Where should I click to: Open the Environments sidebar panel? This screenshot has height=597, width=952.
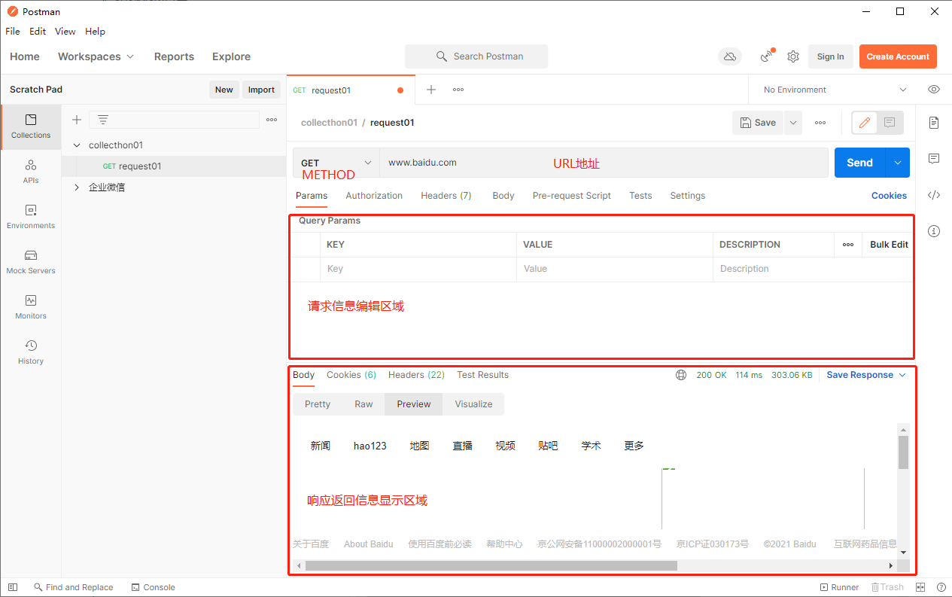[31, 217]
